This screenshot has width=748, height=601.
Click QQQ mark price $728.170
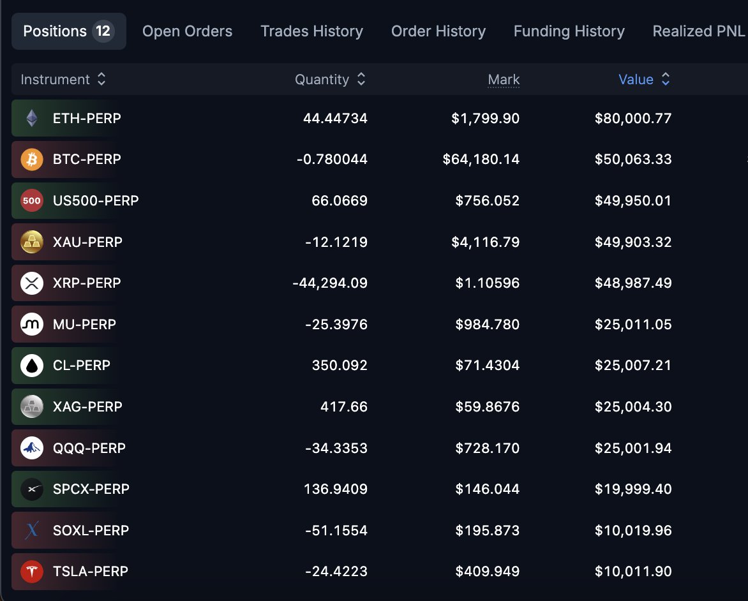pyautogui.click(x=488, y=448)
